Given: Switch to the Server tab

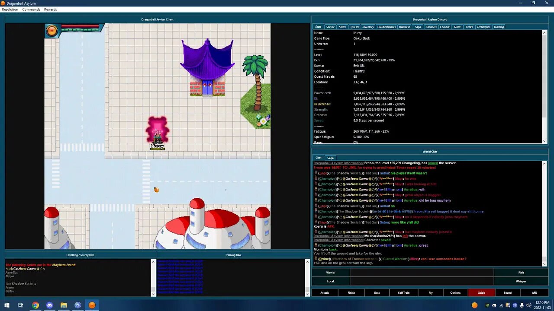Looking at the screenshot, I should (x=330, y=27).
